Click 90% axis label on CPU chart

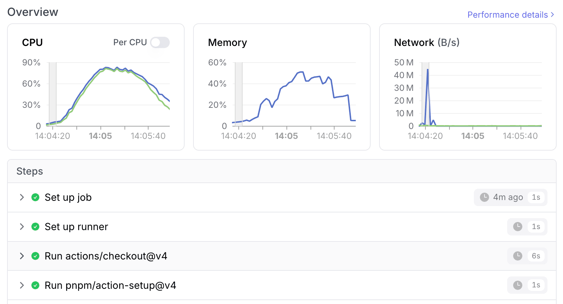[x=31, y=63]
